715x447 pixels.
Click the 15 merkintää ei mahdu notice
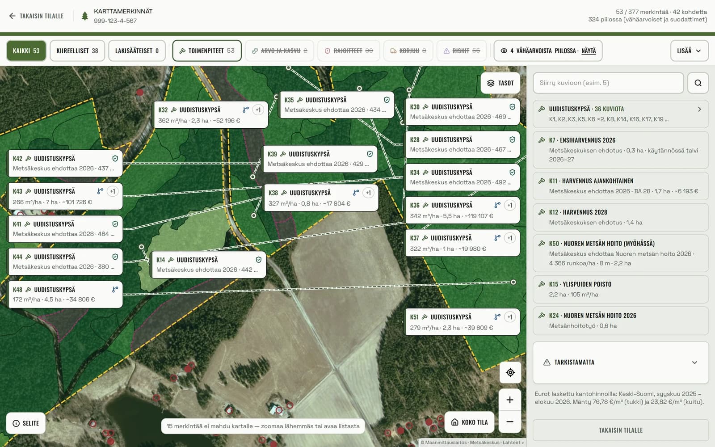(x=263, y=426)
